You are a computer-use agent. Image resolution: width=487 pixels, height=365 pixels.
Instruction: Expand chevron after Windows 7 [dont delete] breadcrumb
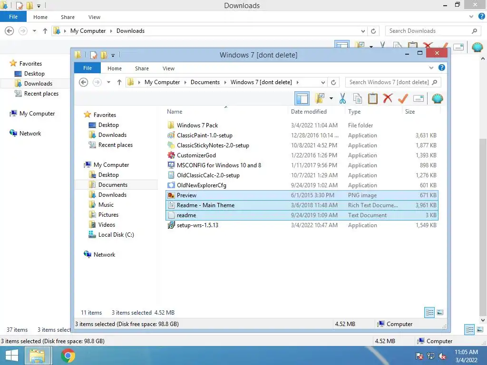pos(298,82)
